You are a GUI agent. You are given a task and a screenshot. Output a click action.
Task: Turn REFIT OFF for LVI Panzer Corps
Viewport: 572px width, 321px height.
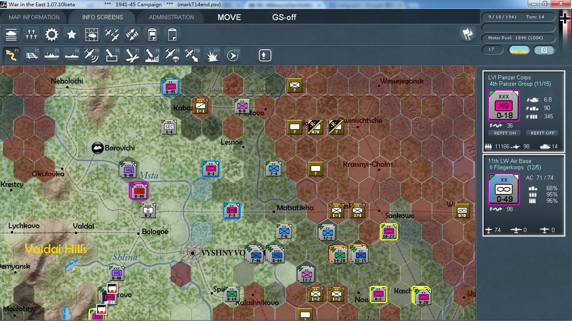[x=542, y=133]
